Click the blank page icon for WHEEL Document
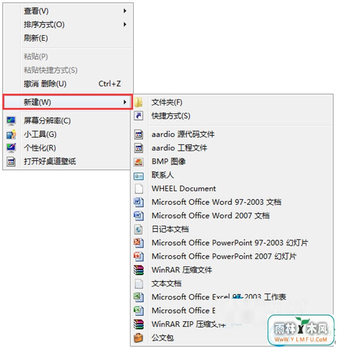Viewport: 337px width, 348px height. [139, 188]
